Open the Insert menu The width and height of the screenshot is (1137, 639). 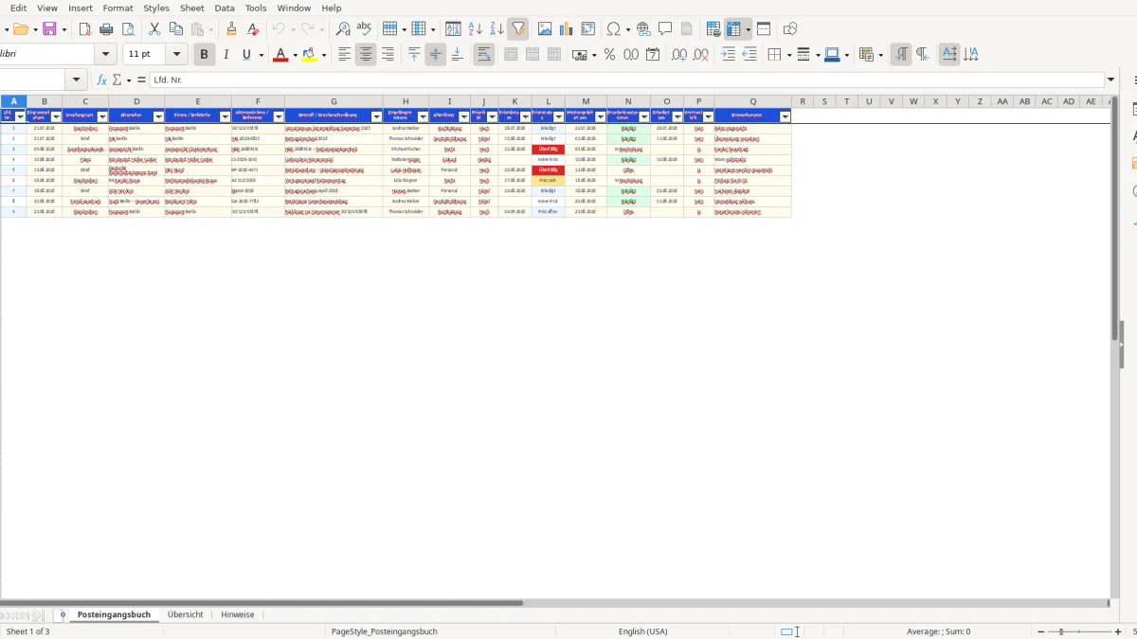tap(81, 8)
